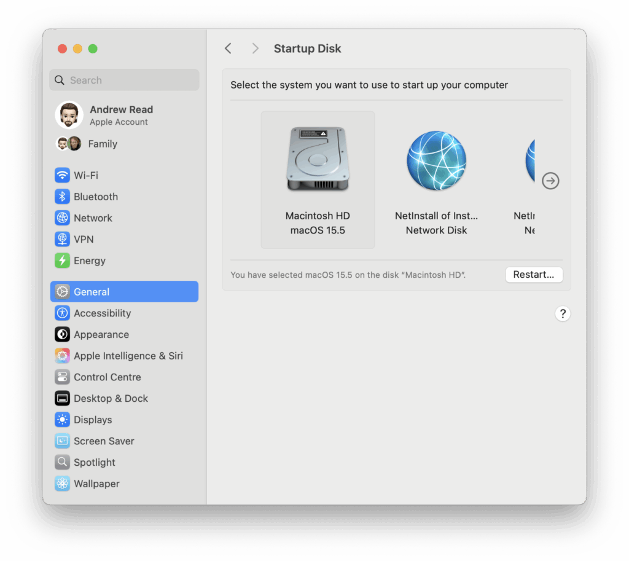Click the Displays label in sidebar
This screenshot has width=629, height=561.
[93, 420]
